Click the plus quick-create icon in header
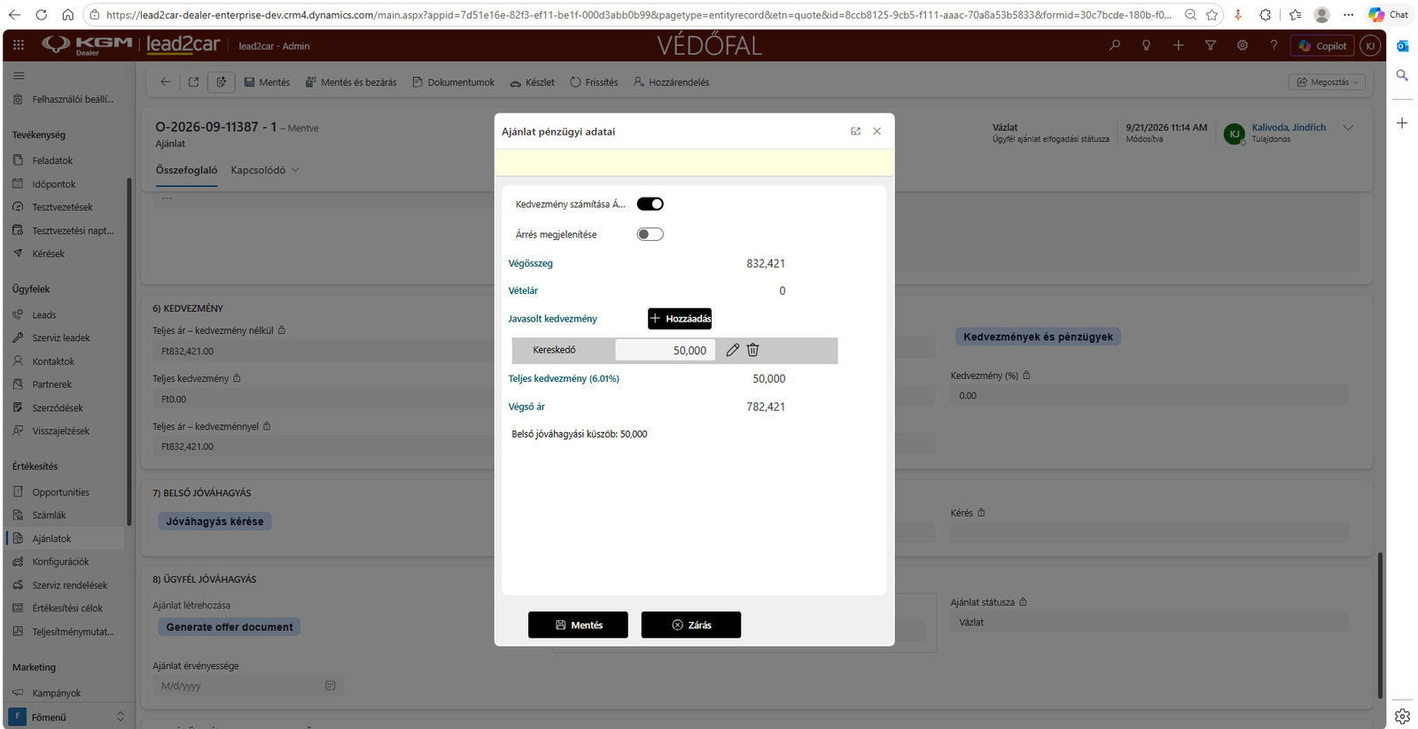1418x729 pixels. point(1179,45)
